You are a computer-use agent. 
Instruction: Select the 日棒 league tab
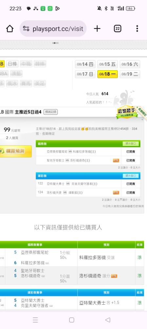12,64
